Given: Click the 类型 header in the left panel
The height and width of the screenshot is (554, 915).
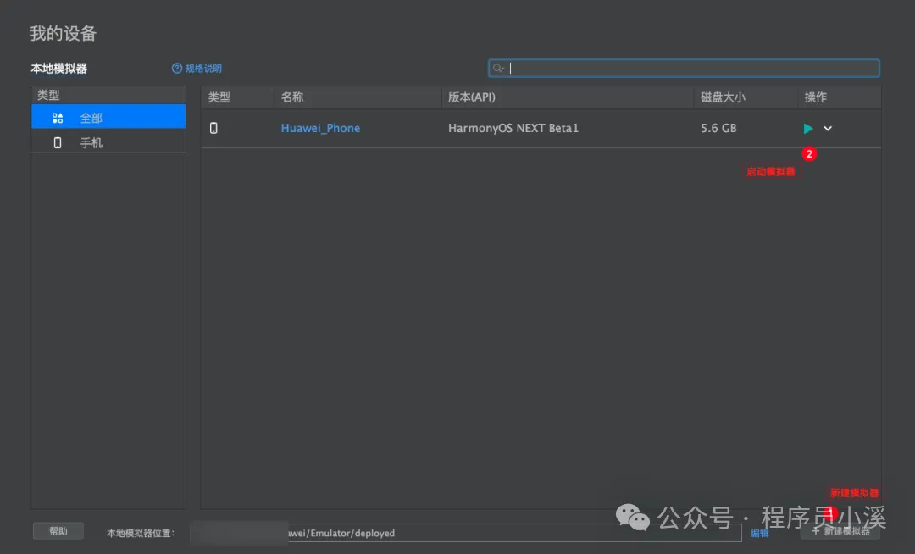Looking at the screenshot, I should coord(108,95).
